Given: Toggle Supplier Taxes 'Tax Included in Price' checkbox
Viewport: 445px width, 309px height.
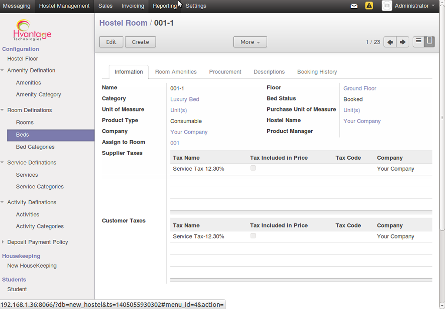Looking at the screenshot, I should pyautogui.click(x=253, y=168).
